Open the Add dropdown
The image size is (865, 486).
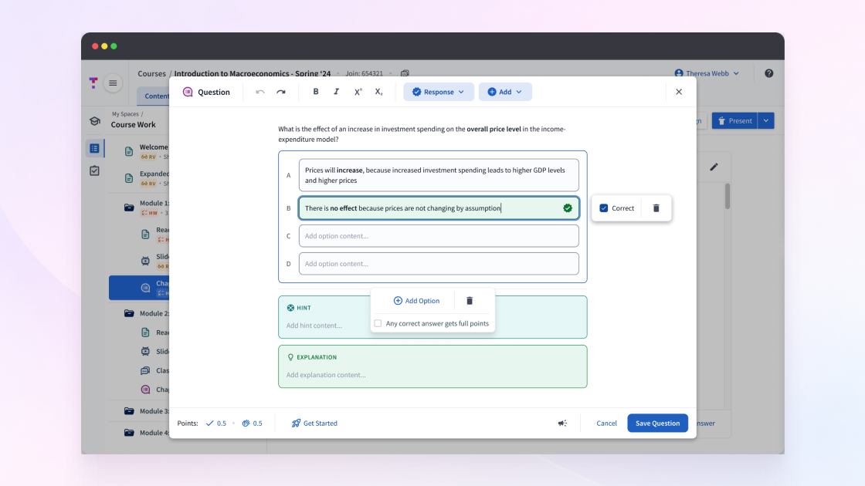505,91
